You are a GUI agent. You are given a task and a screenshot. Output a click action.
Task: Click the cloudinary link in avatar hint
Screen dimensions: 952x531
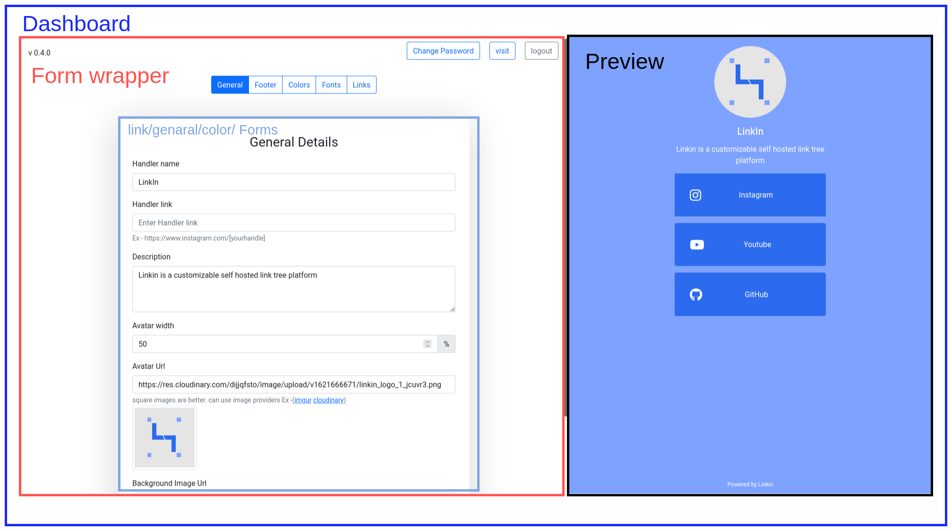tap(328, 400)
